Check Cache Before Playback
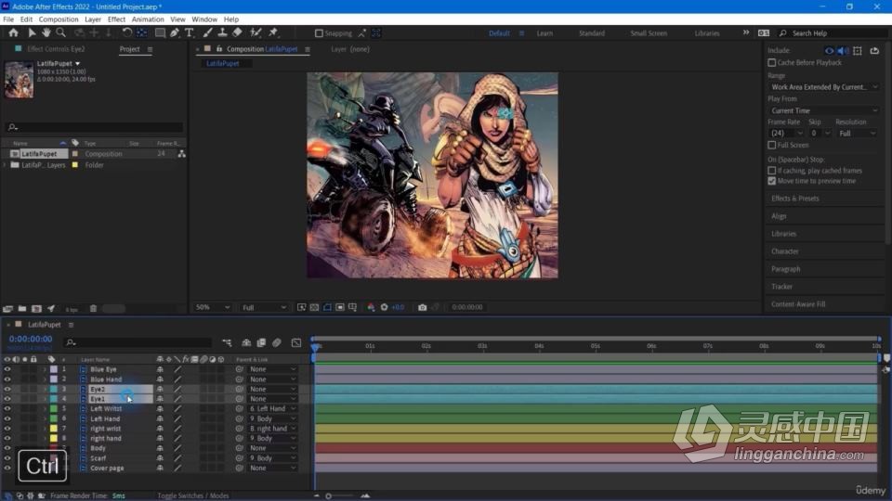The width and height of the screenshot is (892, 501). click(x=772, y=62)
